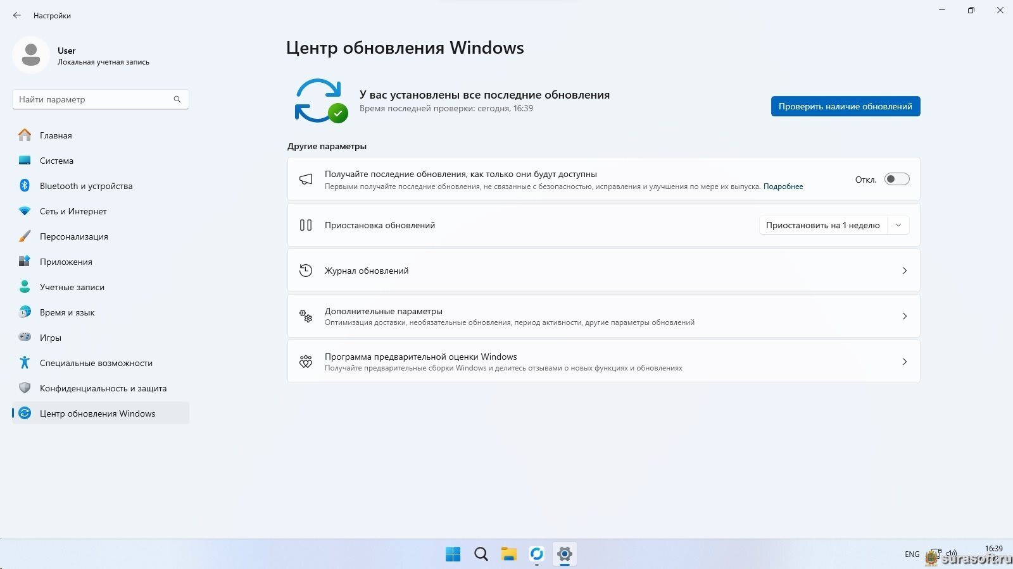The height and width of the screenshot is (569, 1013).
Task: Click Приостановить на 1 неделю button
Action: tap(822, 225)
